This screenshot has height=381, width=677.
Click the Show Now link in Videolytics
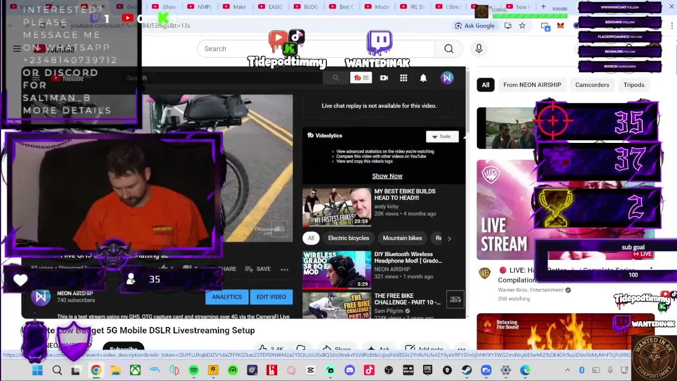tap(387, 176)
